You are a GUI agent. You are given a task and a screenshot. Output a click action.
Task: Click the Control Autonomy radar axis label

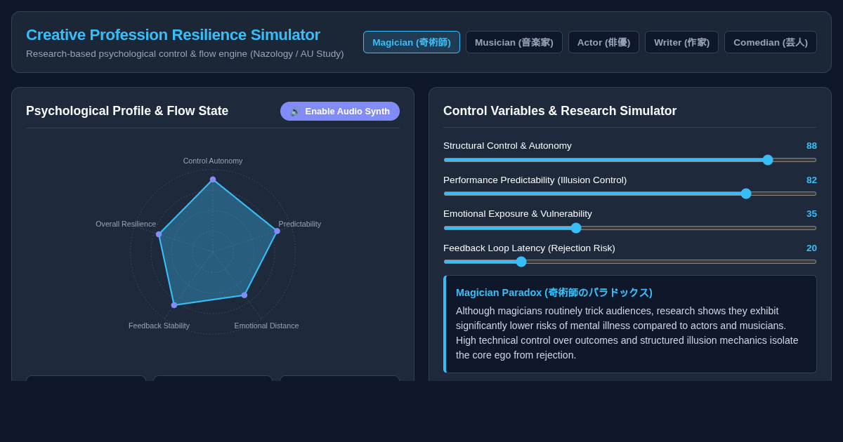[x=213, y=161]
